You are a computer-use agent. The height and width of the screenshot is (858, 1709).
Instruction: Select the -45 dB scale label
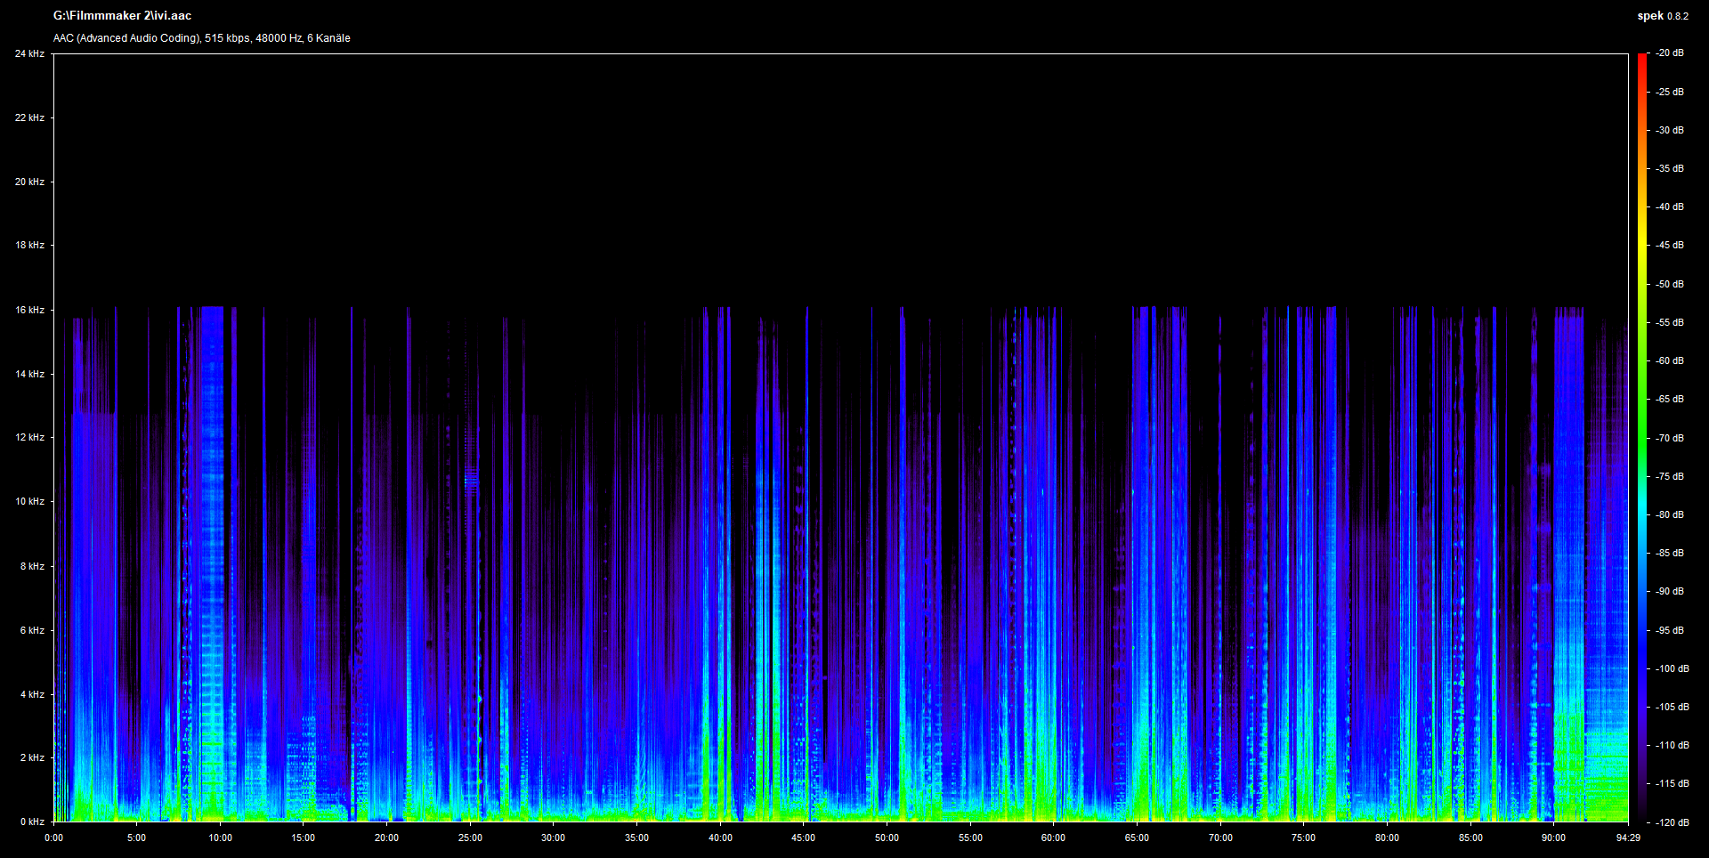click(x=1670, y=245)
